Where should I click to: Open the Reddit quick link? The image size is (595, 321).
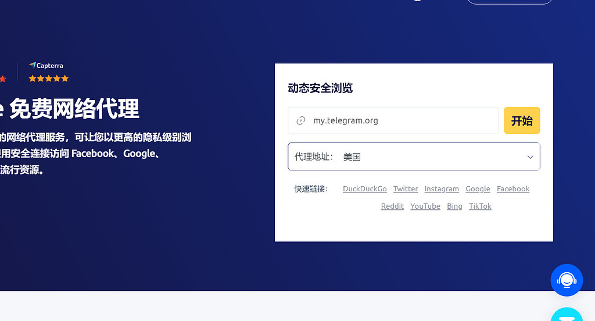[x=392, y=206]
